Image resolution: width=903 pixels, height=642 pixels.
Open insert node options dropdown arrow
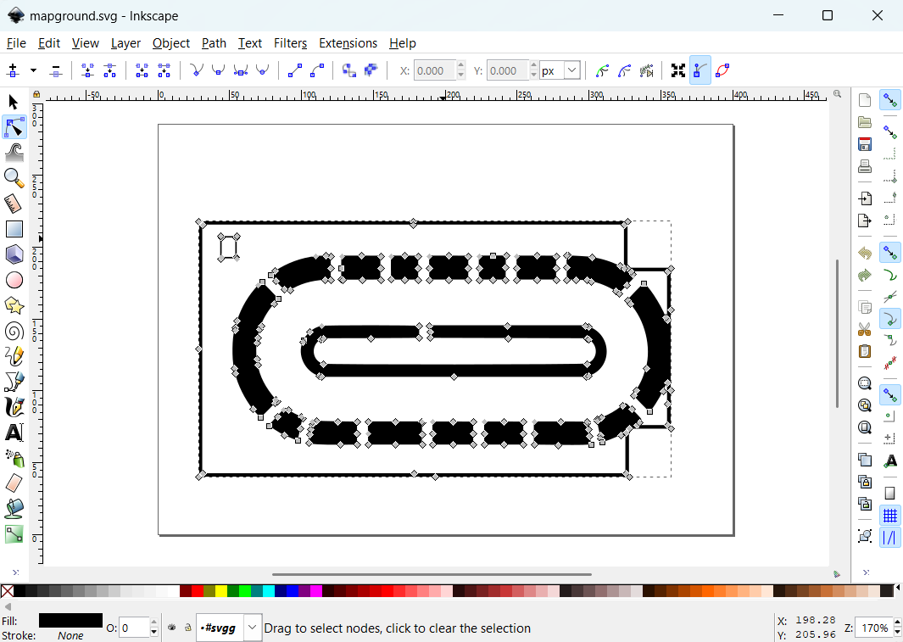pos(33,71)
